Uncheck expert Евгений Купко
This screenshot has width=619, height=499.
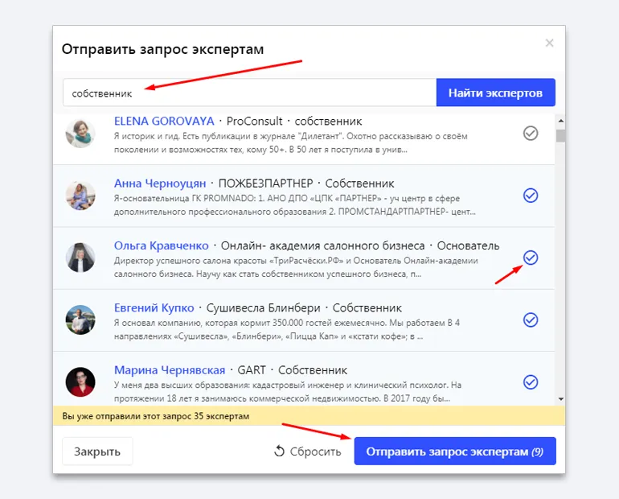pos(531,320)
